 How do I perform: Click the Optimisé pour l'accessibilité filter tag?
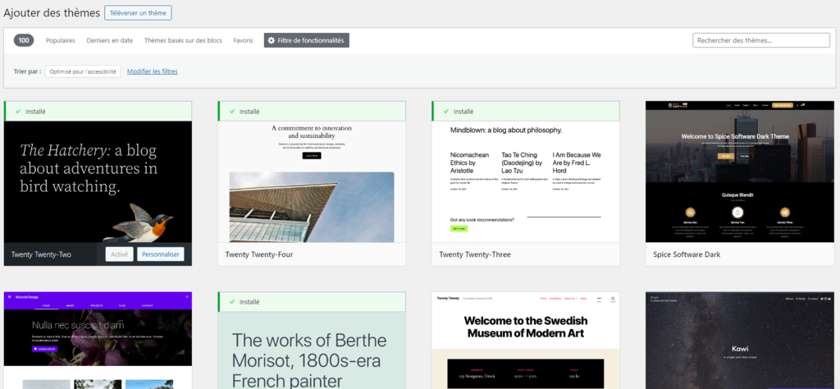[83, 71]
